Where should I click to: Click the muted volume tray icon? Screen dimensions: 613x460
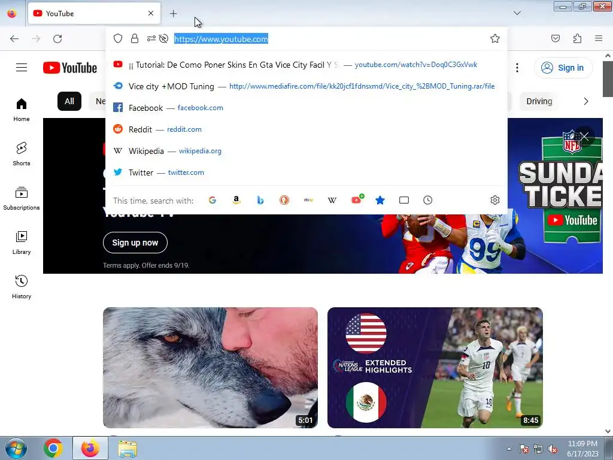point(553,449)
